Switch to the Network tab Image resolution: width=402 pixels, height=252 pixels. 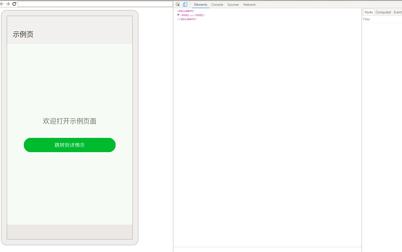249,5
